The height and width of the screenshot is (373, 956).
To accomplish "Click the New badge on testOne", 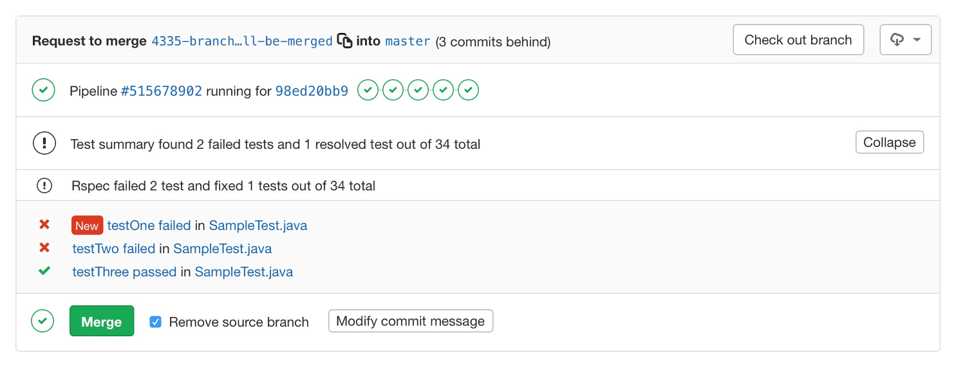I will click(86, 225).
